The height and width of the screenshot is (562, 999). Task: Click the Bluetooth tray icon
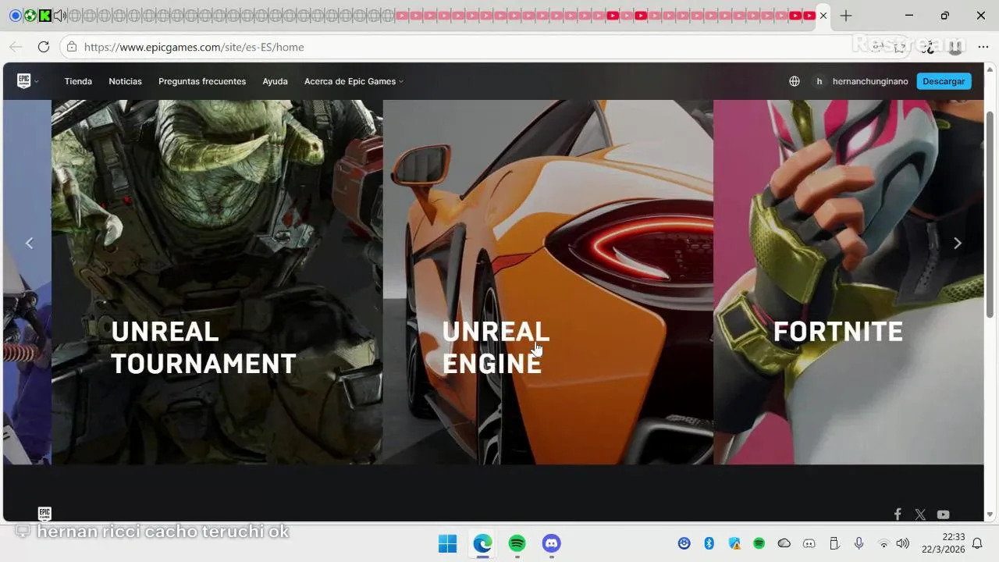709,543
